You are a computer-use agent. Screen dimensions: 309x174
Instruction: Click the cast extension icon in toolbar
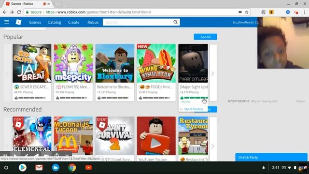click(263, 12)
